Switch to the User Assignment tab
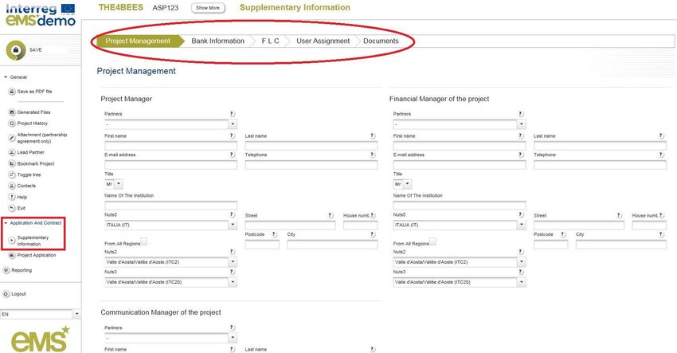 point(323,41)
